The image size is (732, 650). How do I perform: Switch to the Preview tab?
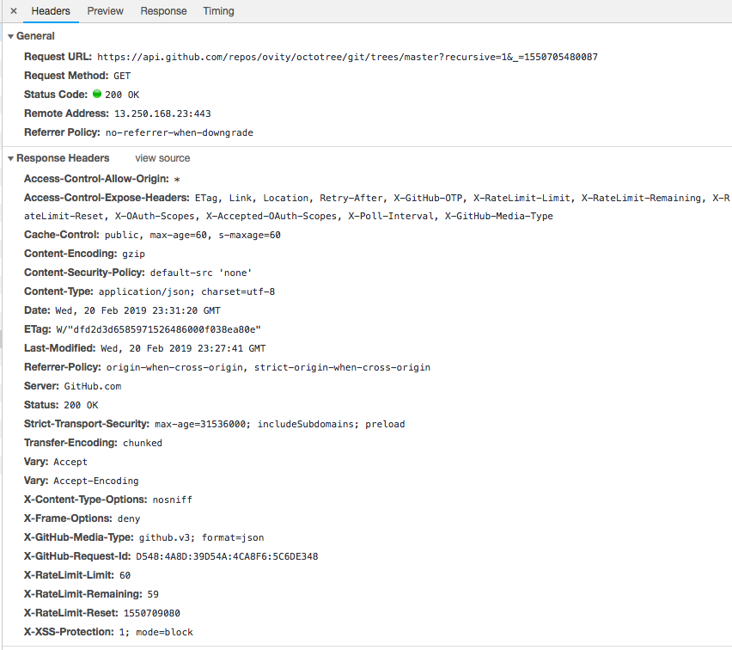[x=105, y=11]
